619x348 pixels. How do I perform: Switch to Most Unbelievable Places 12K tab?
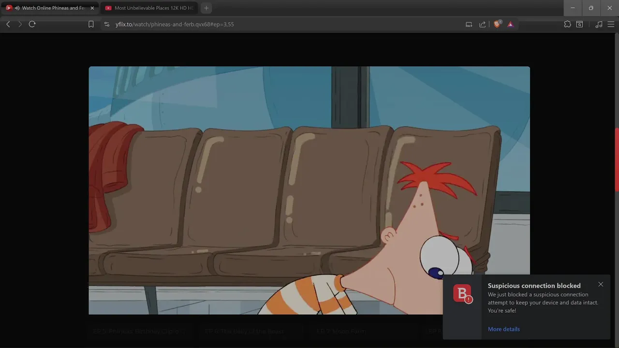point(149,8)
